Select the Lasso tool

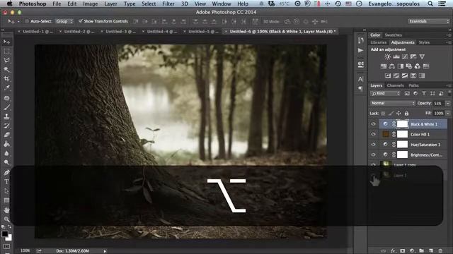(x=6, y=61)
